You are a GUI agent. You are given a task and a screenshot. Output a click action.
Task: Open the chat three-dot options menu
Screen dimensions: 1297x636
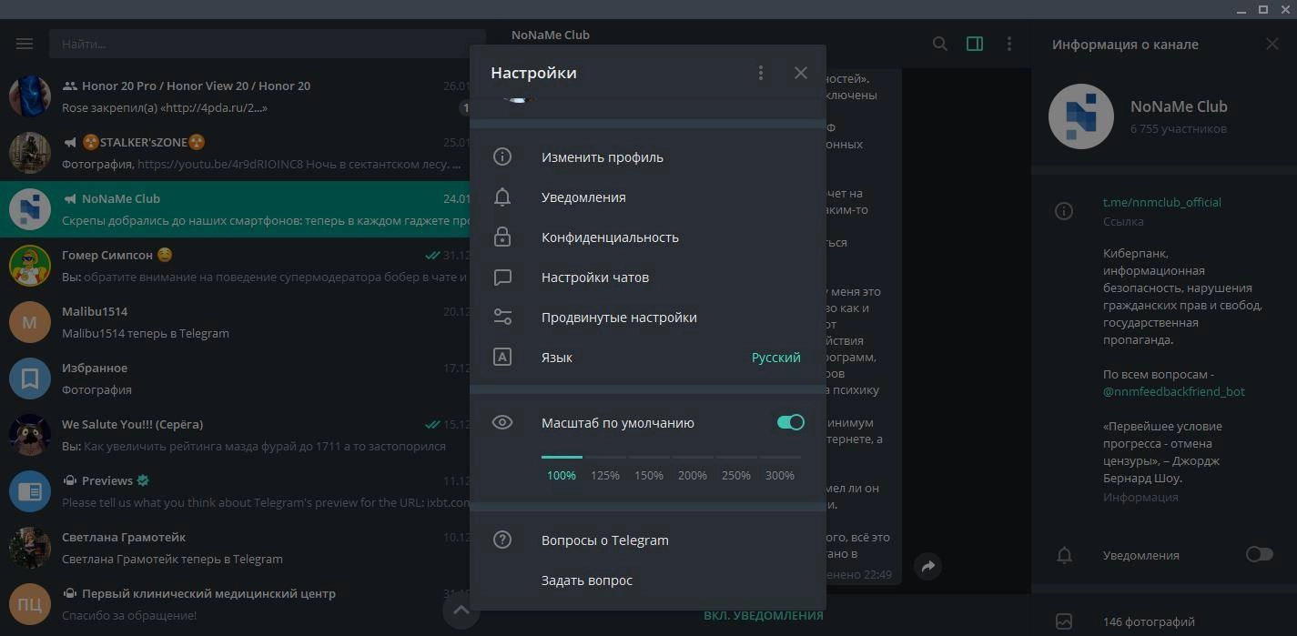pos(1009,44)
